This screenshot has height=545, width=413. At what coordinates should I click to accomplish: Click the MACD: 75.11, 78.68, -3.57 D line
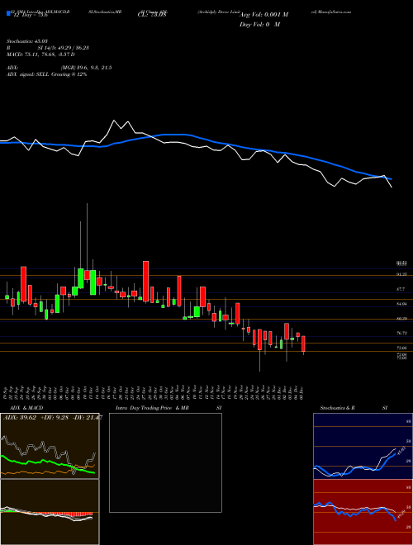coord(40,54)
